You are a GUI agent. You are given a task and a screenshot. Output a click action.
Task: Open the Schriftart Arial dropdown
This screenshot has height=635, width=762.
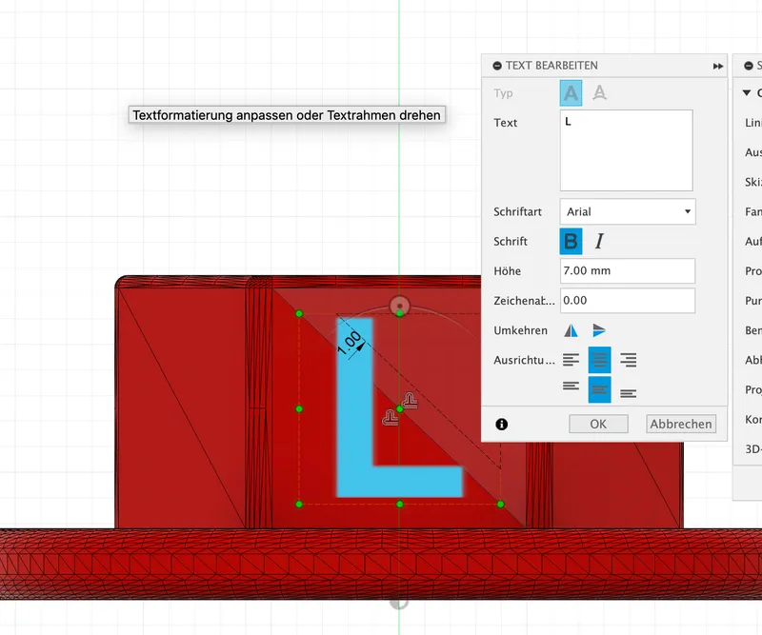coord(628,211)
